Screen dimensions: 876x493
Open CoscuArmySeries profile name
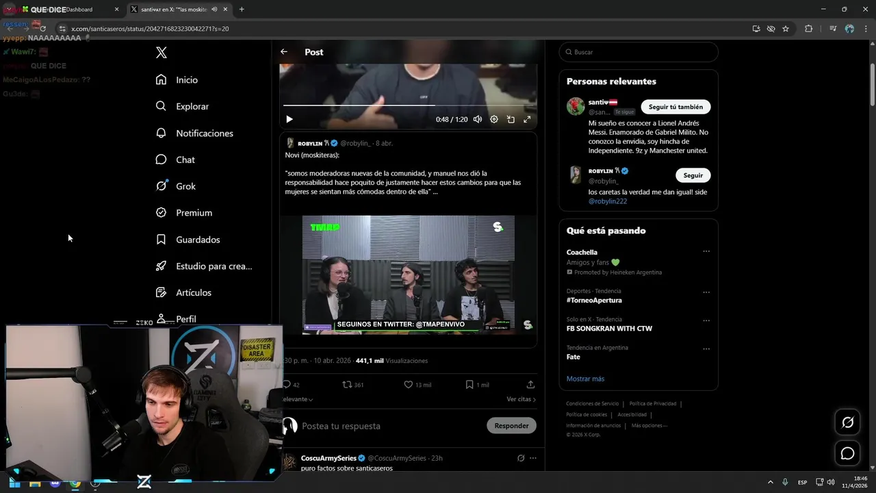(x=328, y=458)
